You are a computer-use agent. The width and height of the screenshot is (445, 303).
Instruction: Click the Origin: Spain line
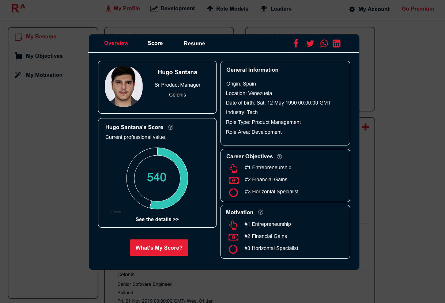point(241,84)
